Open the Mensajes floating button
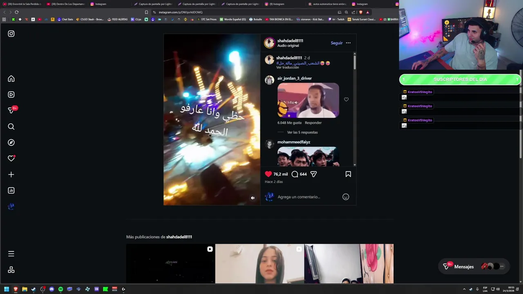This screenshot has width=523, height=294. coord(474,267)
